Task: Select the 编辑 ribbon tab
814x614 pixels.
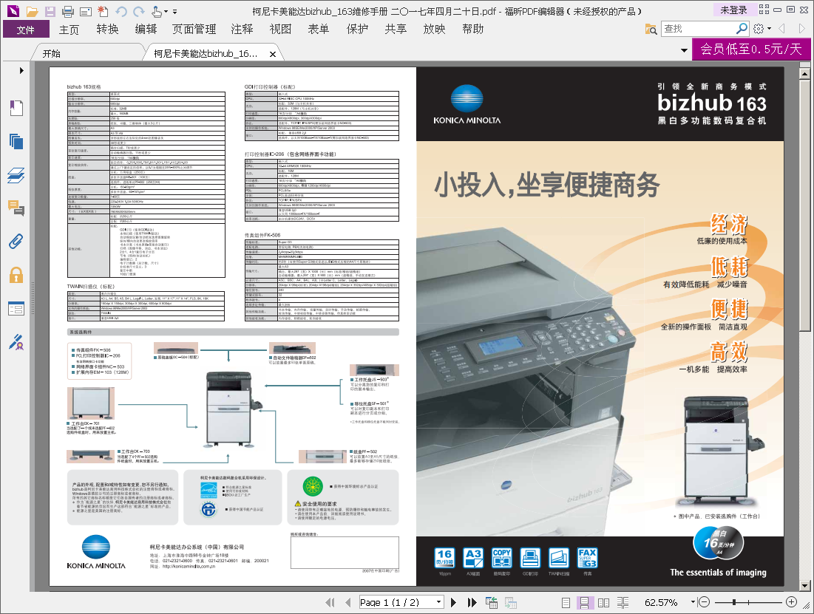Action: (x=146, y=30)
